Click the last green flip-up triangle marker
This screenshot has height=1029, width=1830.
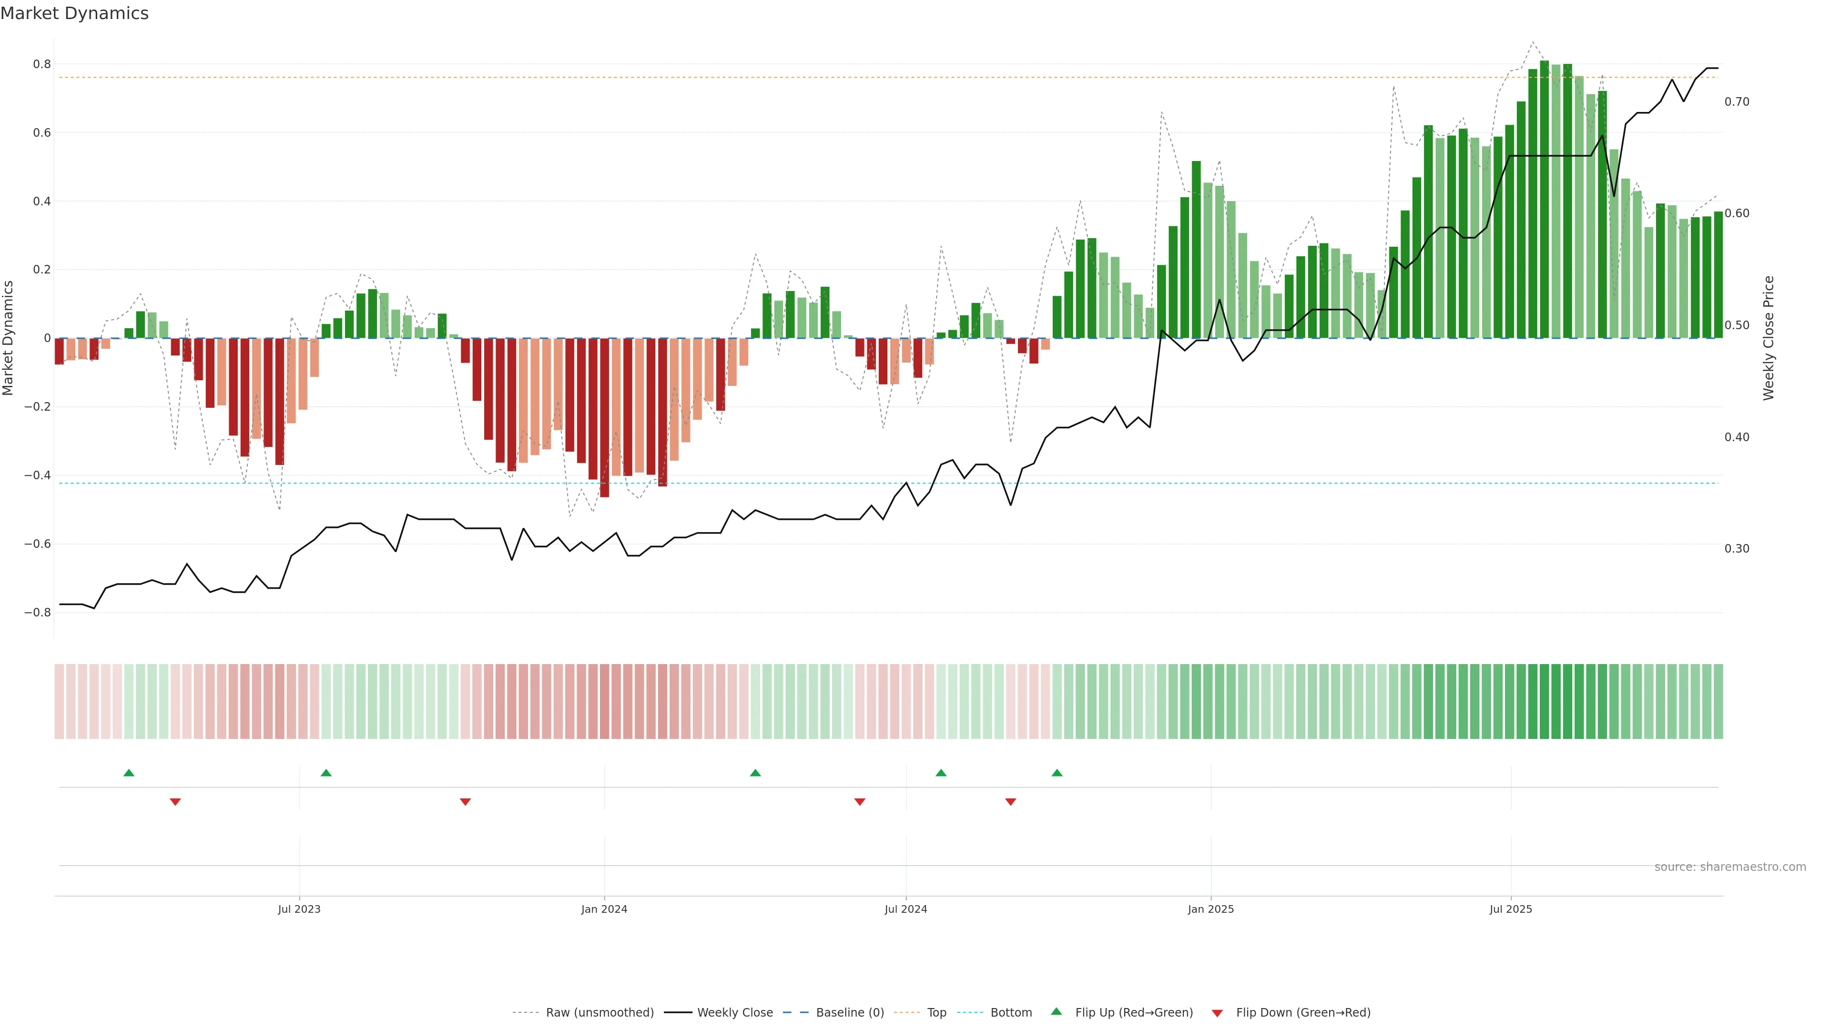point(1057,773)
